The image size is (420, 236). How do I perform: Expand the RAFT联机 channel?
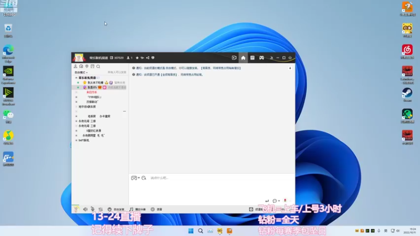click(x=76, y=141)
